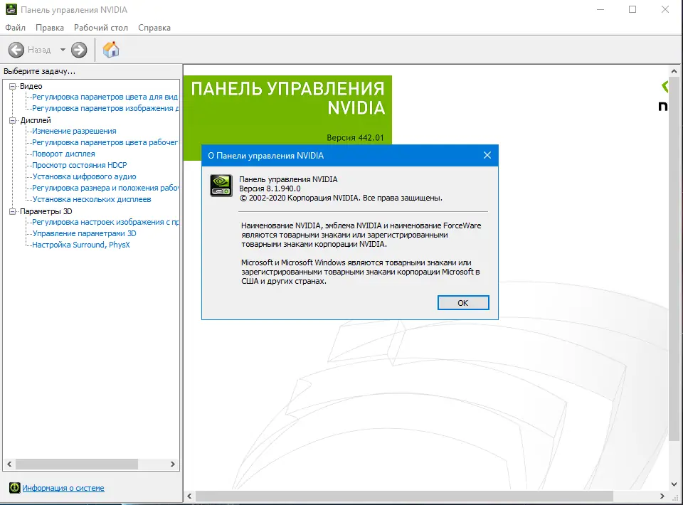Viewport: 683px width, 505px height.
Task: Click the NVIDIA icon in About dialog
Action: 221,186
